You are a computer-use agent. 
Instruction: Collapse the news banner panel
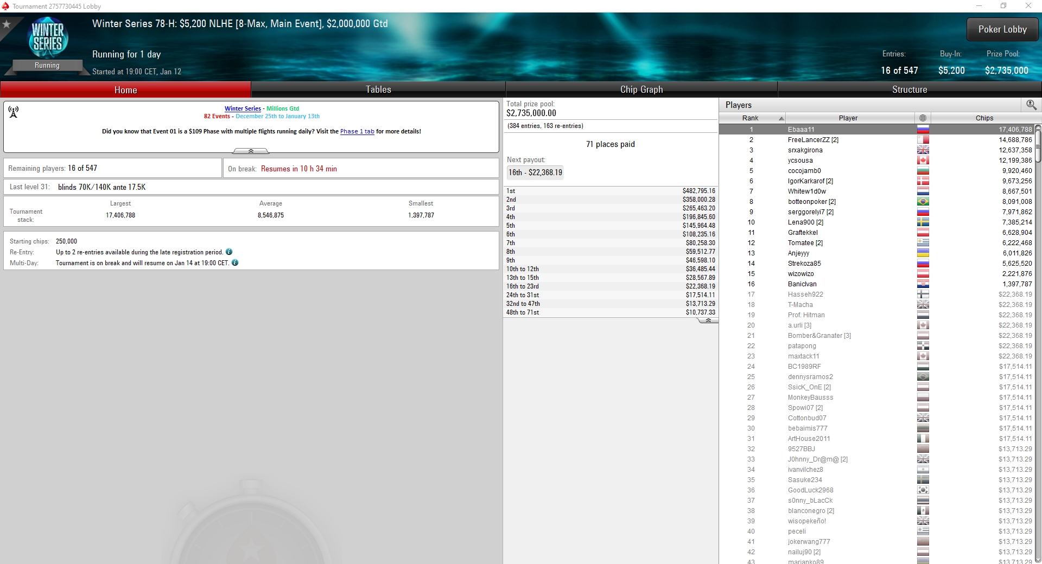point(251,151)
